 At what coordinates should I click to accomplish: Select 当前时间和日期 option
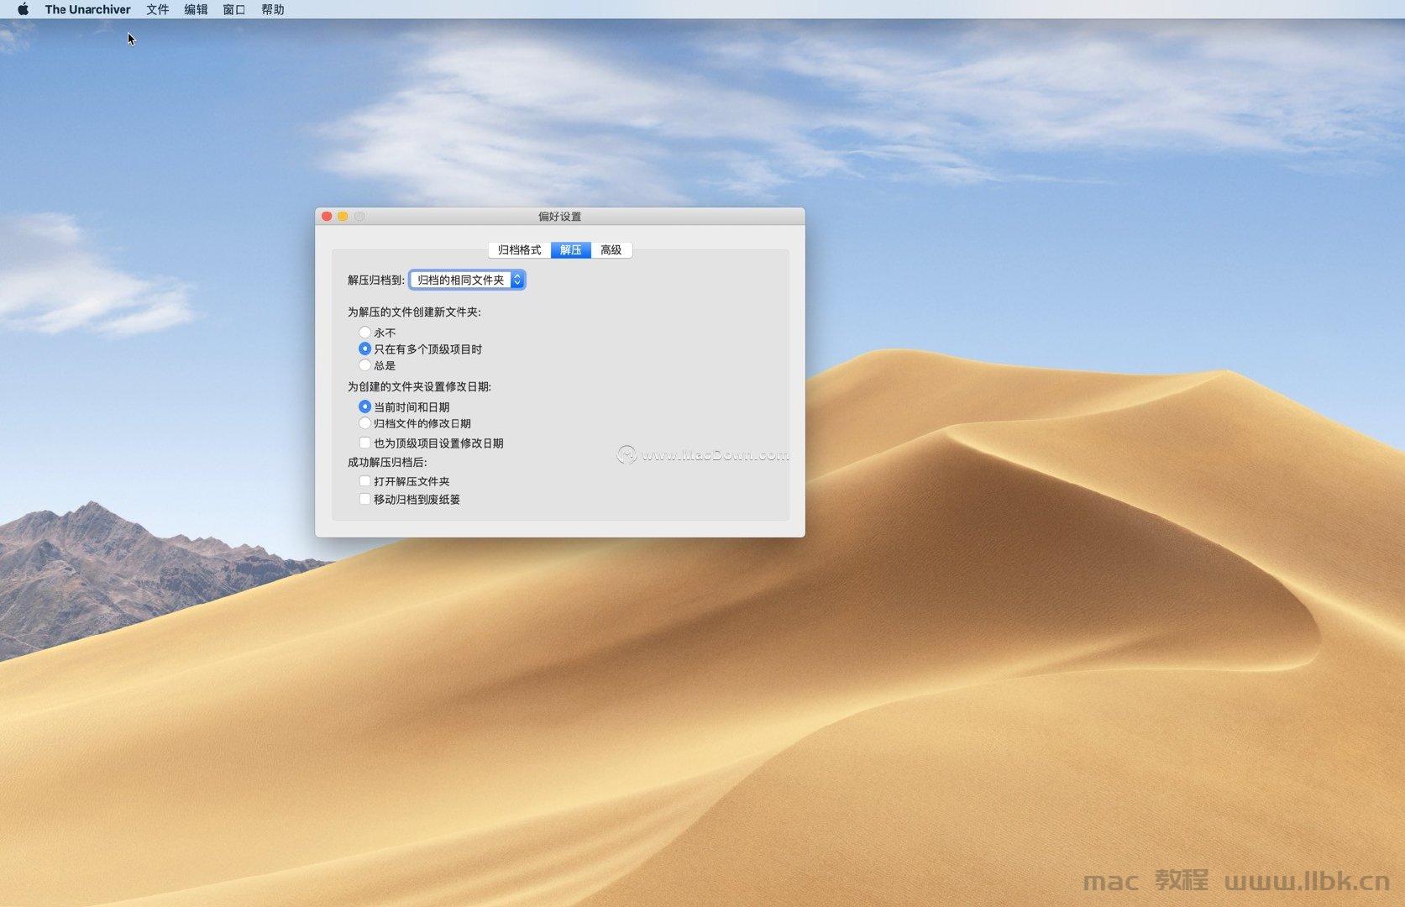pos(365,406)
